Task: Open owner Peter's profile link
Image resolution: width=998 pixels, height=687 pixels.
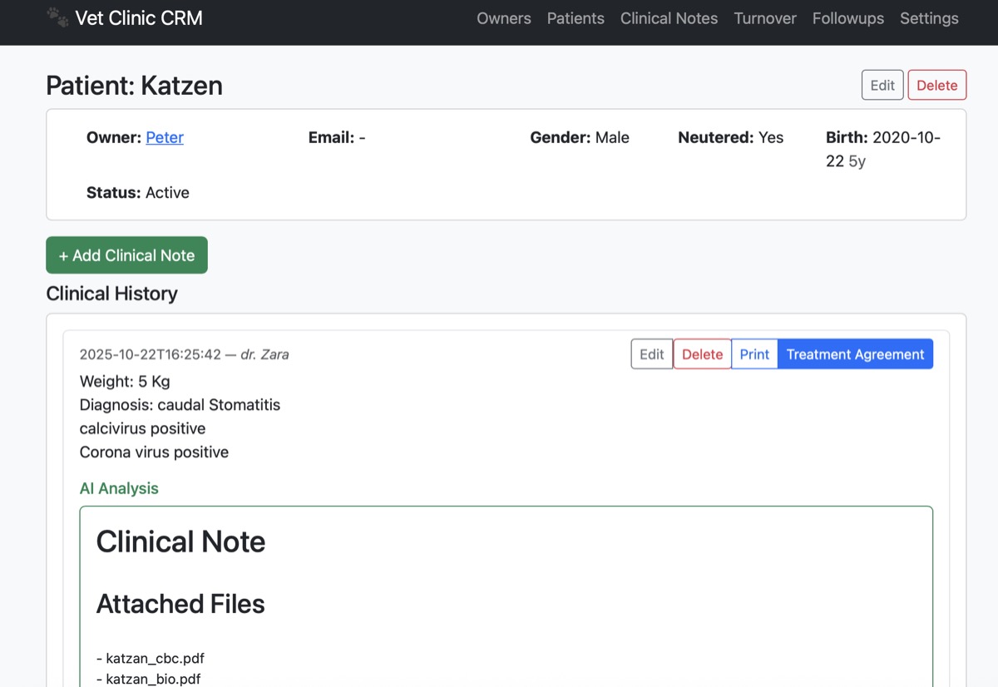Action: pos(165,137)
